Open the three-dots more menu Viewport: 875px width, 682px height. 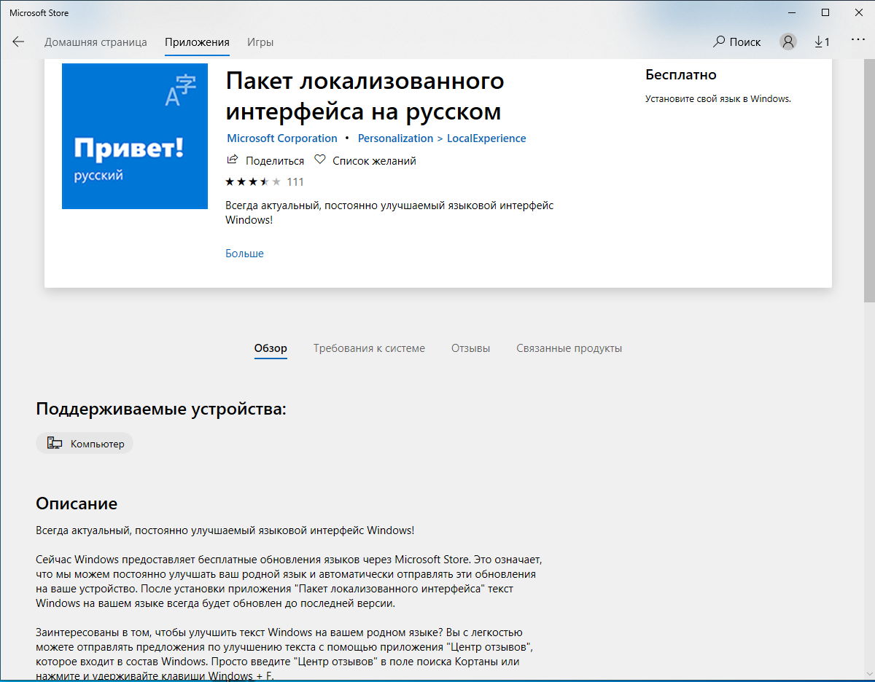857,41
